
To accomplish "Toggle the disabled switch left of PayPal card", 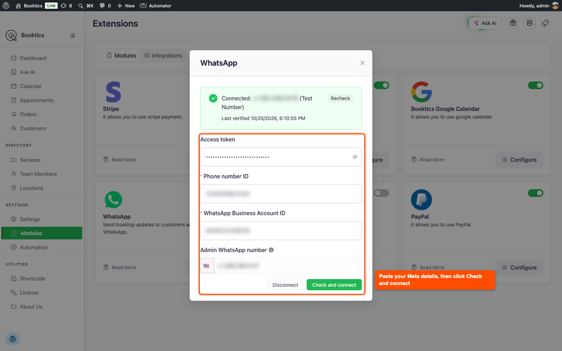I will pyautogui.click(x=381, y=193).
